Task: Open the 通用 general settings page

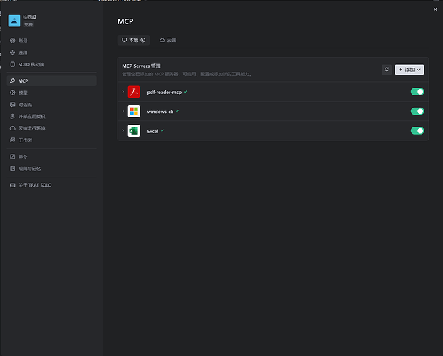Action: [x=52, y=53]
